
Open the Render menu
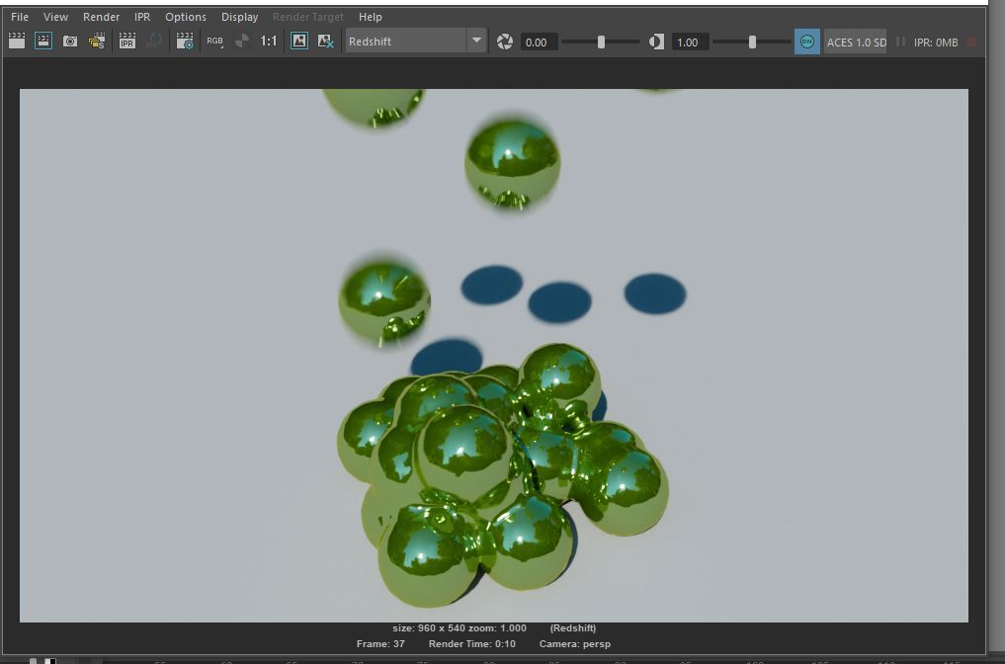click(101, 17)
